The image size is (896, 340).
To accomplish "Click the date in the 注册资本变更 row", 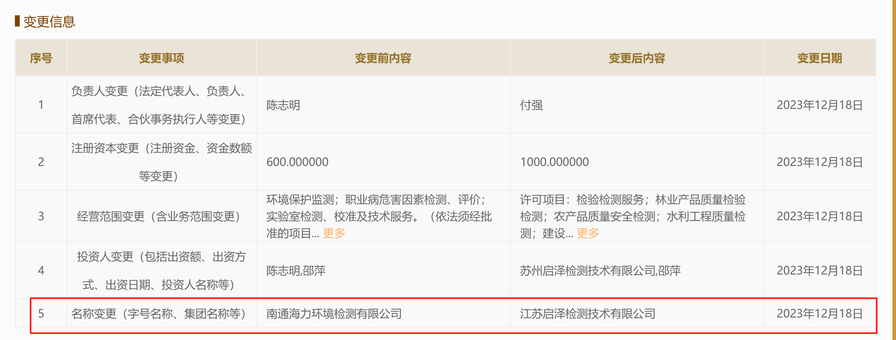I will click(820, 162).
